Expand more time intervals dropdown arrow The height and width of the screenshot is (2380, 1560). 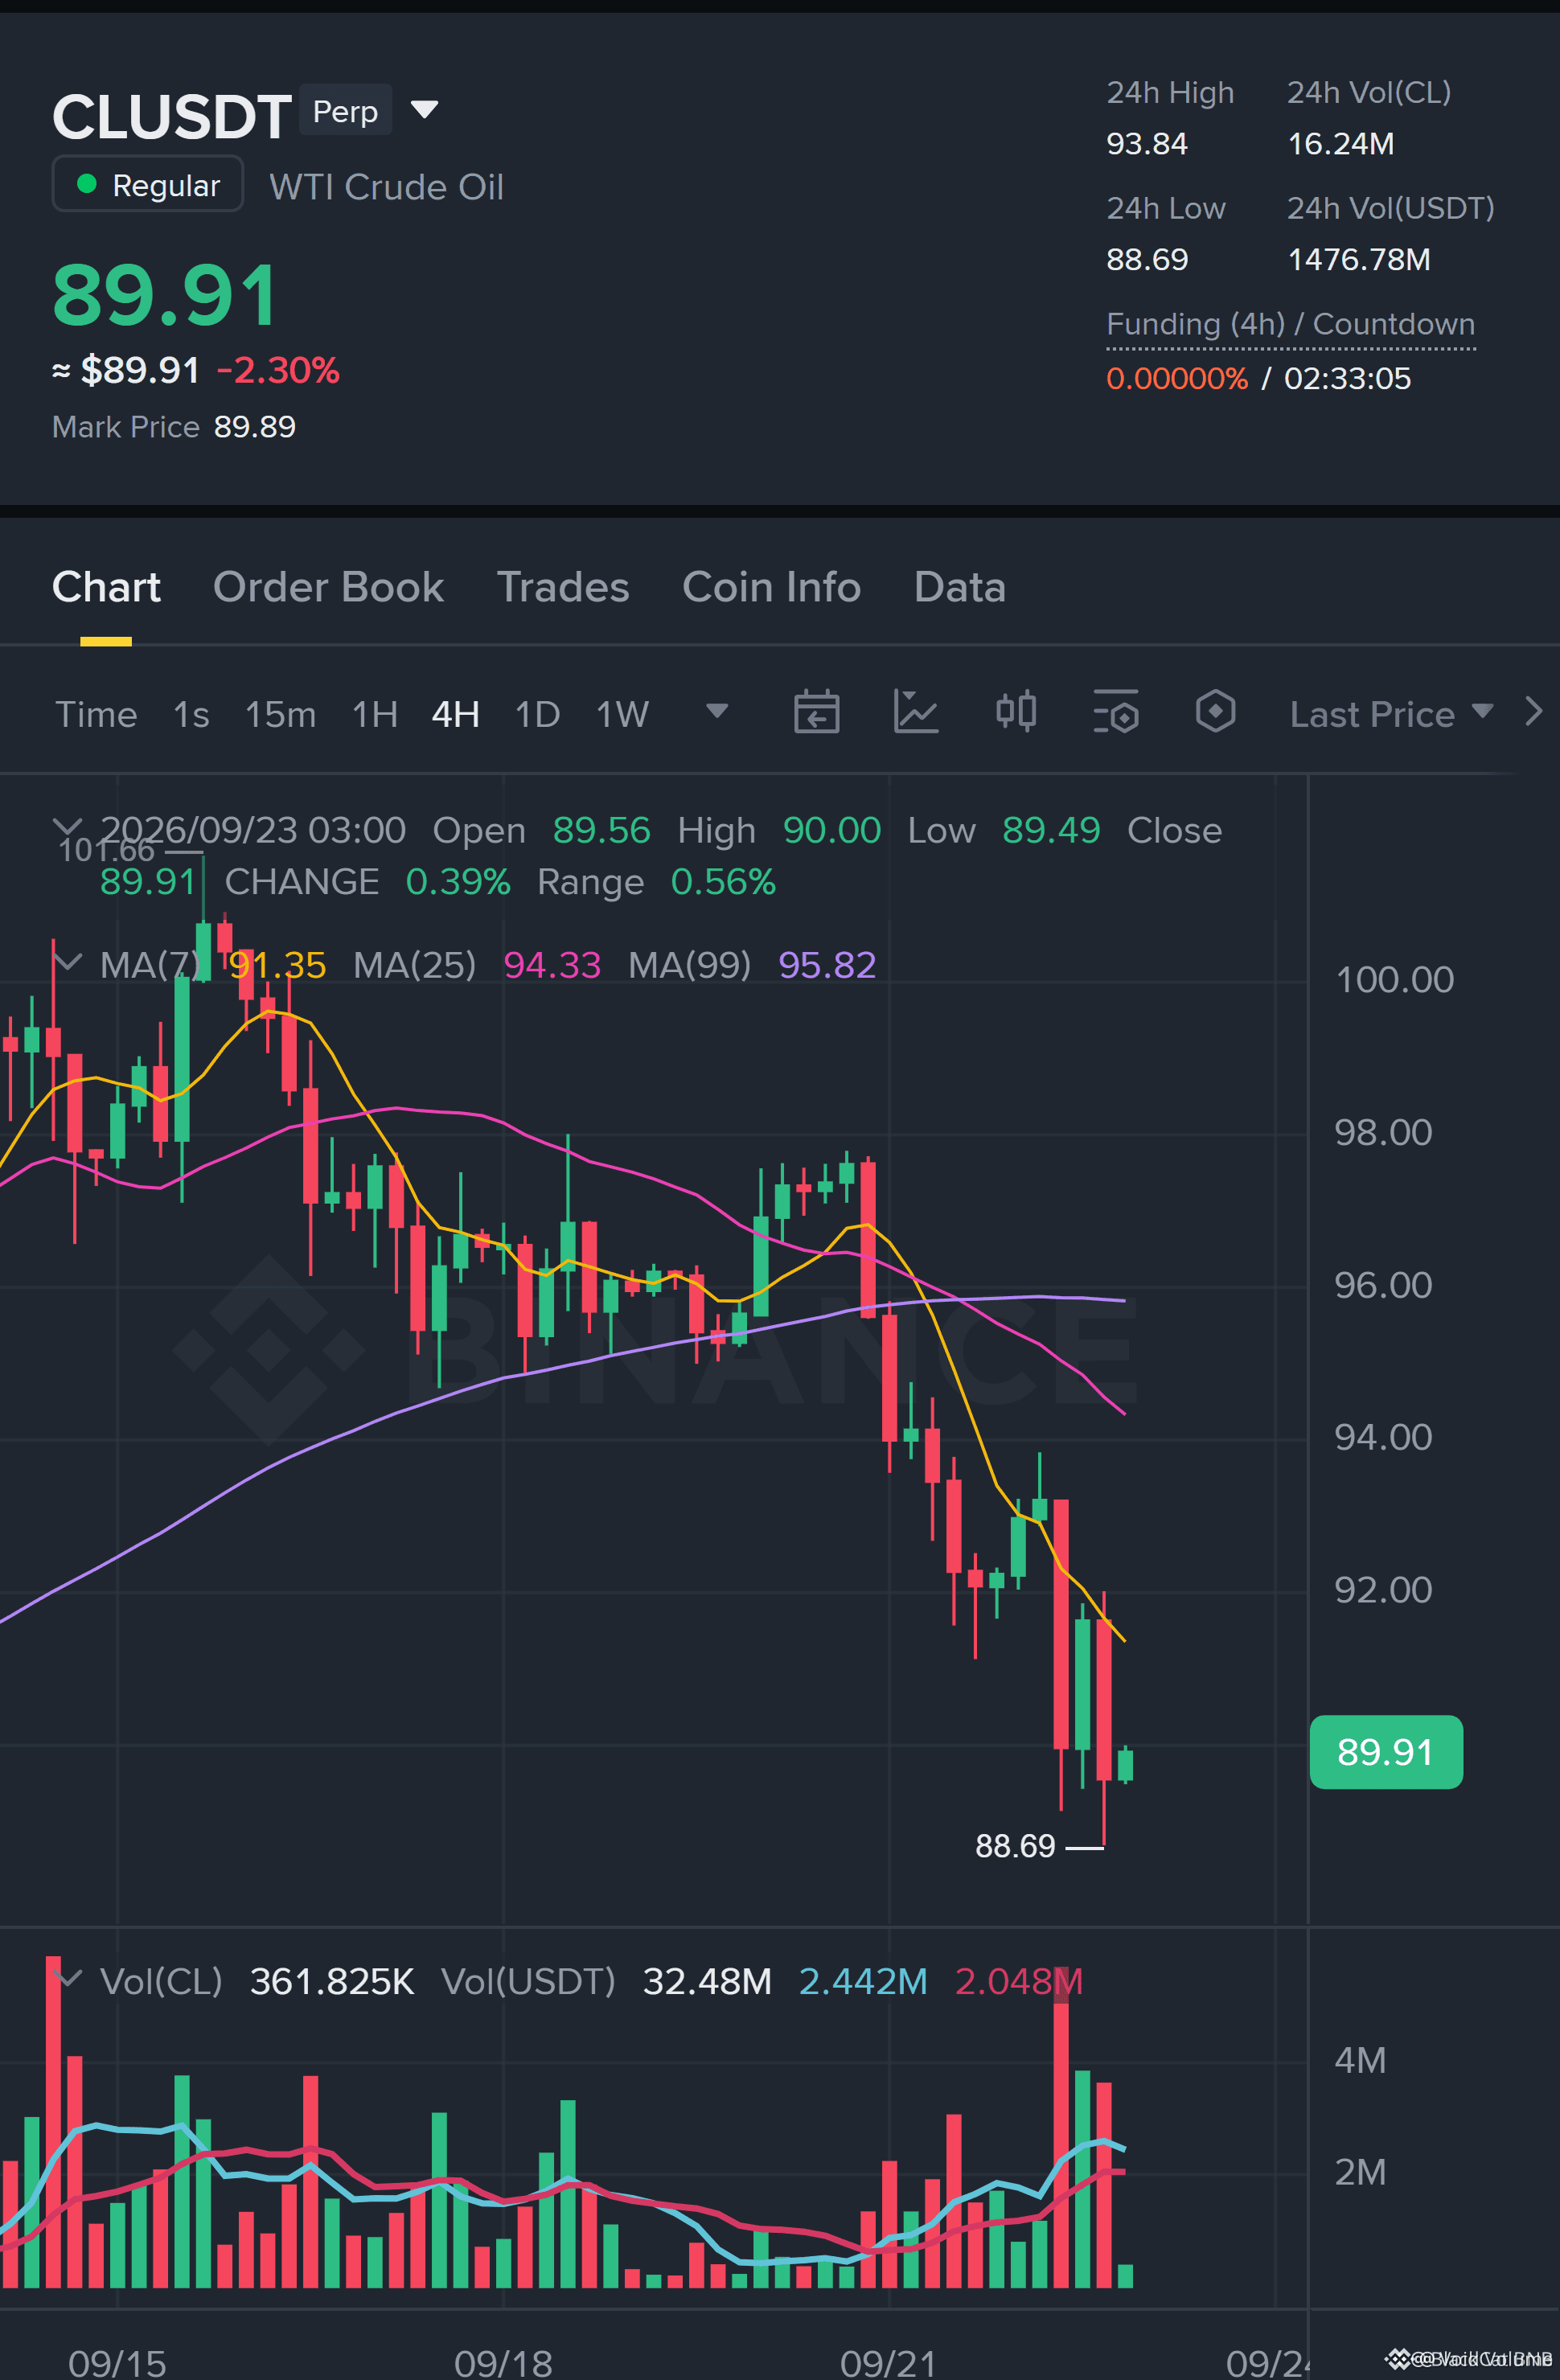coord(717,711)
